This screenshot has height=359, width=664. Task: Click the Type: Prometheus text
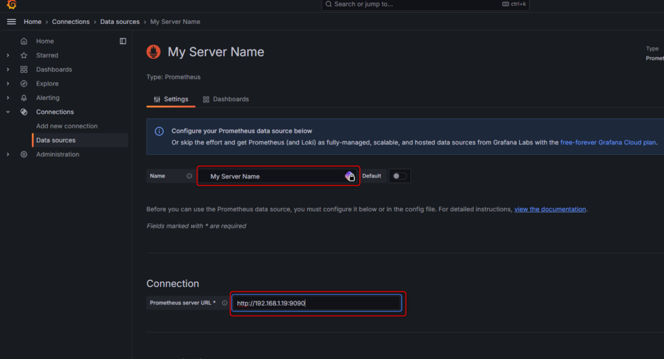(x=174, y=77)
